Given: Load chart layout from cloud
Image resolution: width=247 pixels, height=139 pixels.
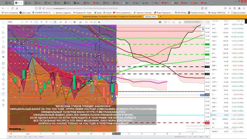Looking at the screenshot, I should pos(180,22).
